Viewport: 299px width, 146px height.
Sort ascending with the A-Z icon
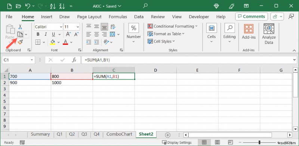pyautogui.click(x=53, y=6)
